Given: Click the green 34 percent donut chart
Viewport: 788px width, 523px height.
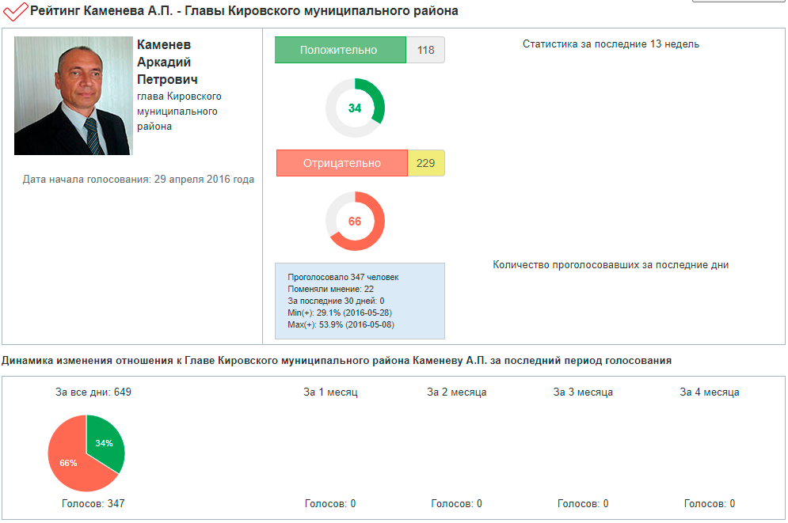Looking at the screenshot, I should click(355, 108).
